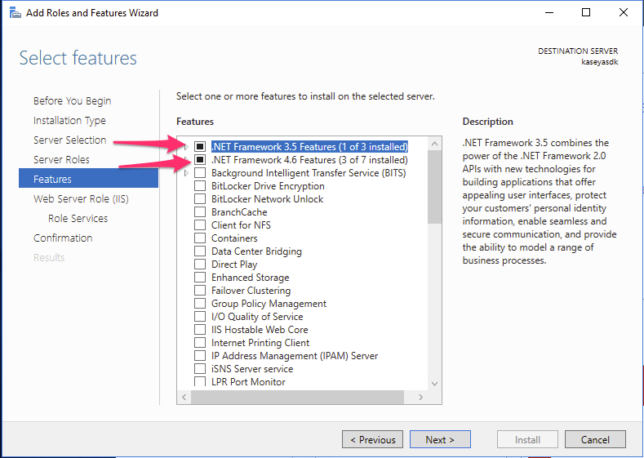This screenshot has width=644, height=458.
Task: Select .NET Framework 3.5 Features row text
Action: [309, 147]
